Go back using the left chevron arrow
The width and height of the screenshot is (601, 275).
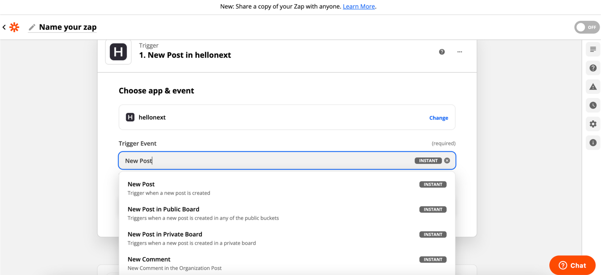pos(4,27)
